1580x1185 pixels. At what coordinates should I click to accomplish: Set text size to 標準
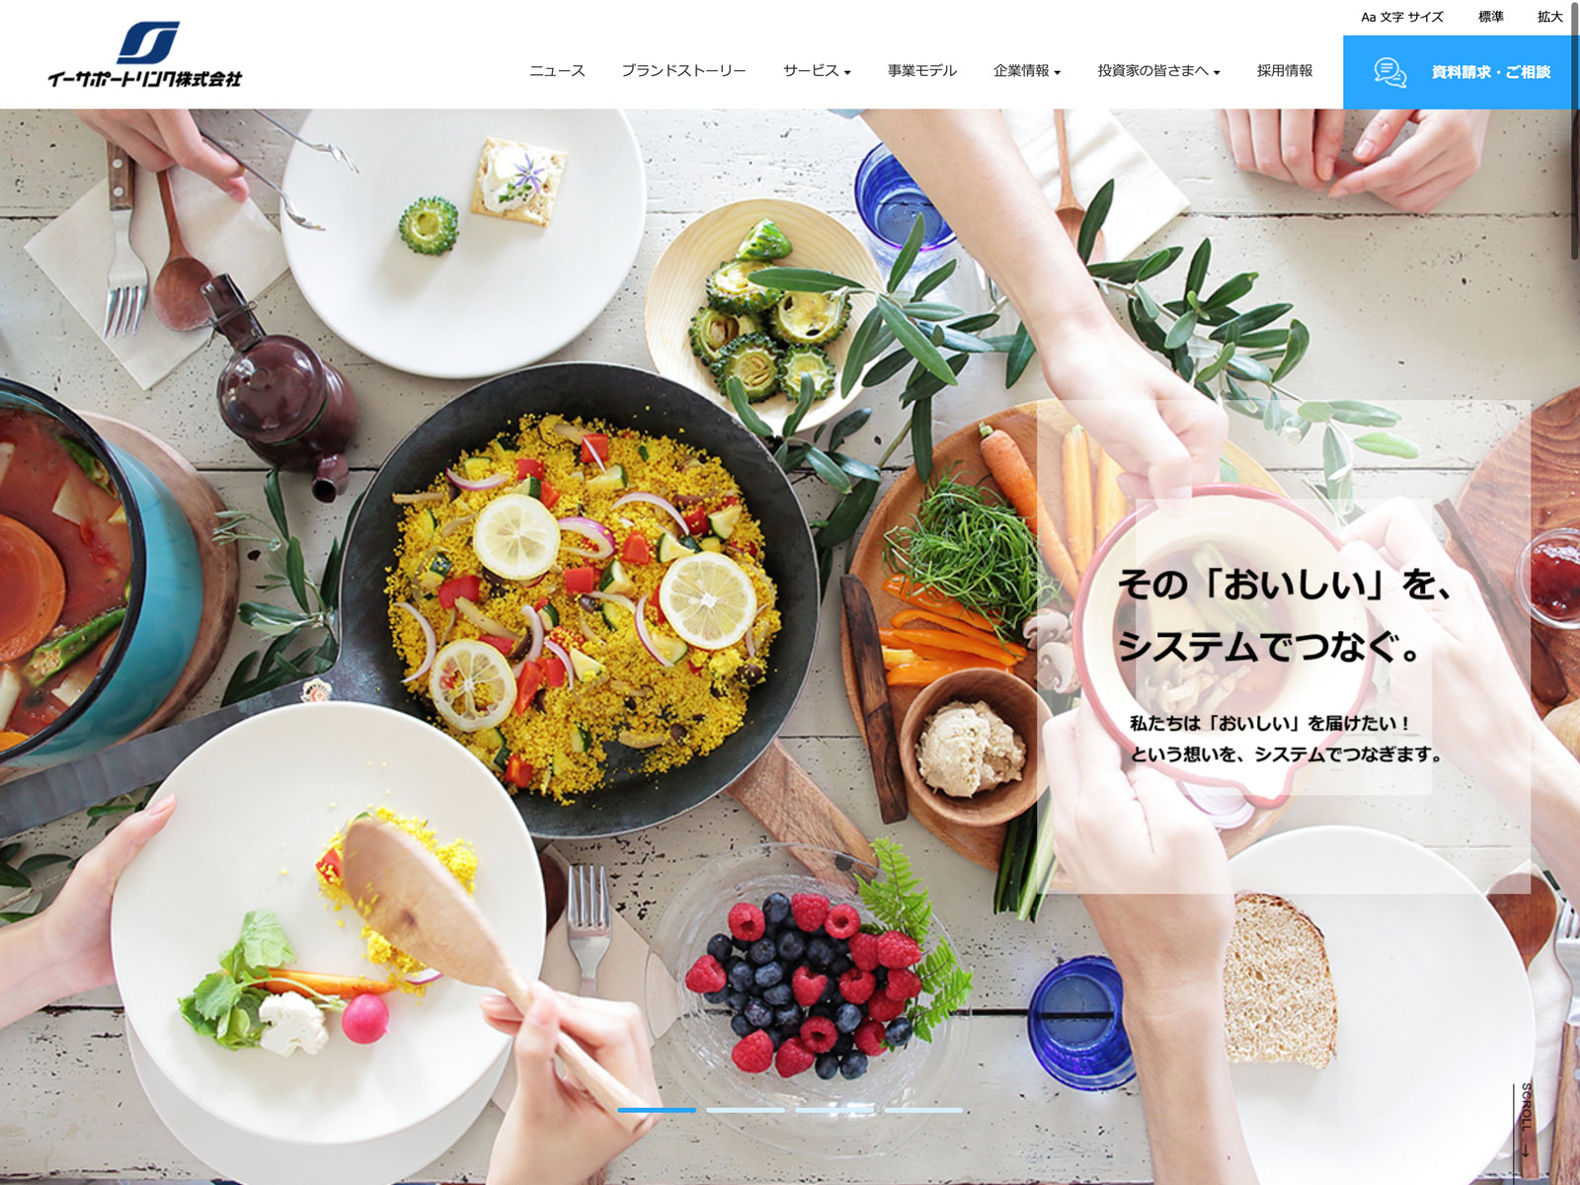tap(1491, 17)
